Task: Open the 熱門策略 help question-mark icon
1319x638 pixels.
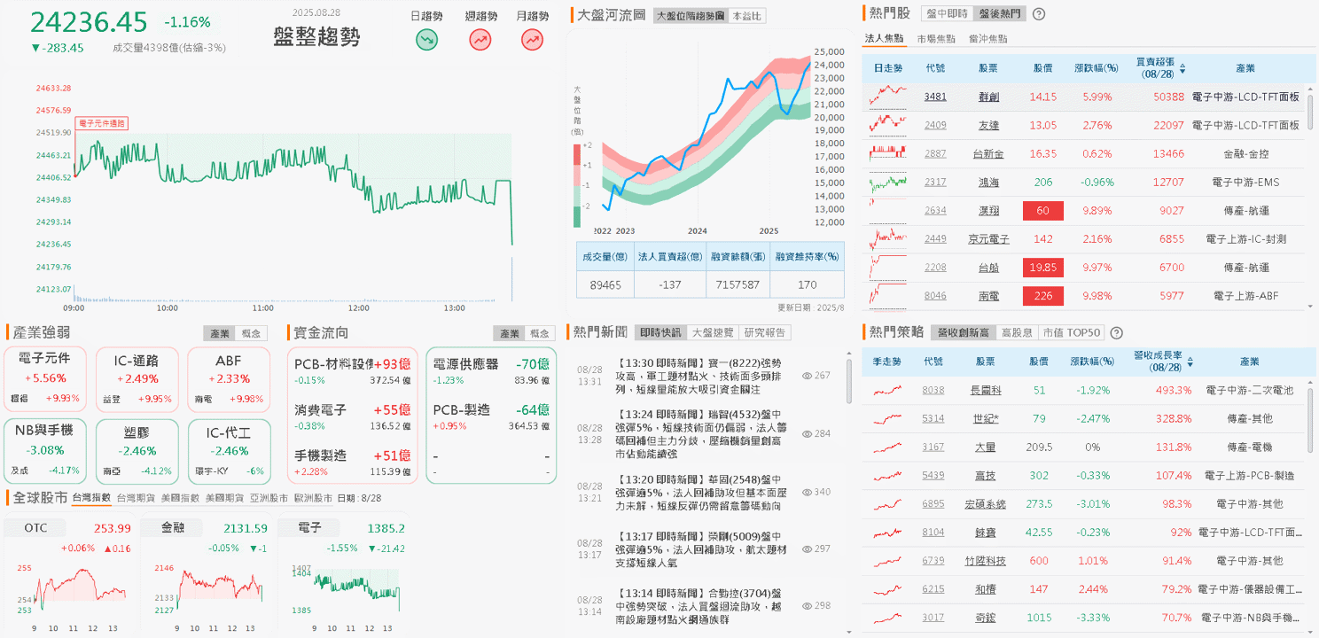Action: (1116, 333)
